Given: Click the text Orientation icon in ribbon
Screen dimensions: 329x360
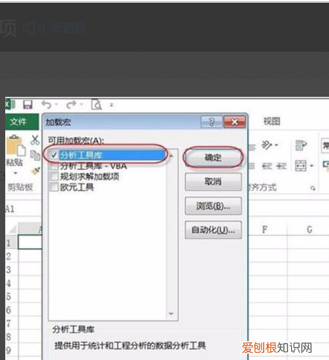Looking at the screenshot, I should (x=267, y=145).
